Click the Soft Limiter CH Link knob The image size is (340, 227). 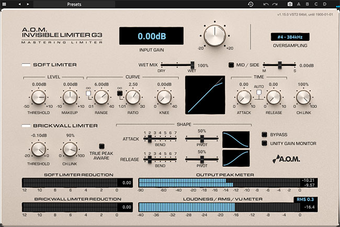click(x=303, y=98)
